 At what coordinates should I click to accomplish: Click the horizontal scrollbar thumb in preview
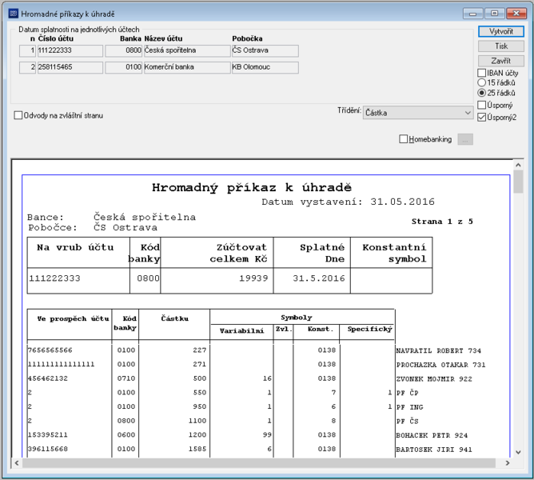(x=259, y=463)
